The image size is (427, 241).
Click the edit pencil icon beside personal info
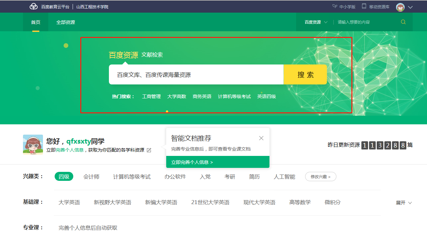[149, 150]
